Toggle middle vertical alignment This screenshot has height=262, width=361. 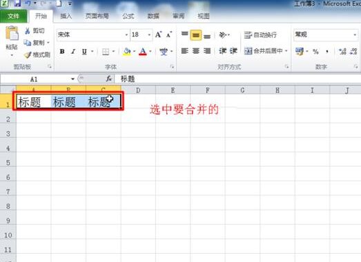click(x=196, y=35)
